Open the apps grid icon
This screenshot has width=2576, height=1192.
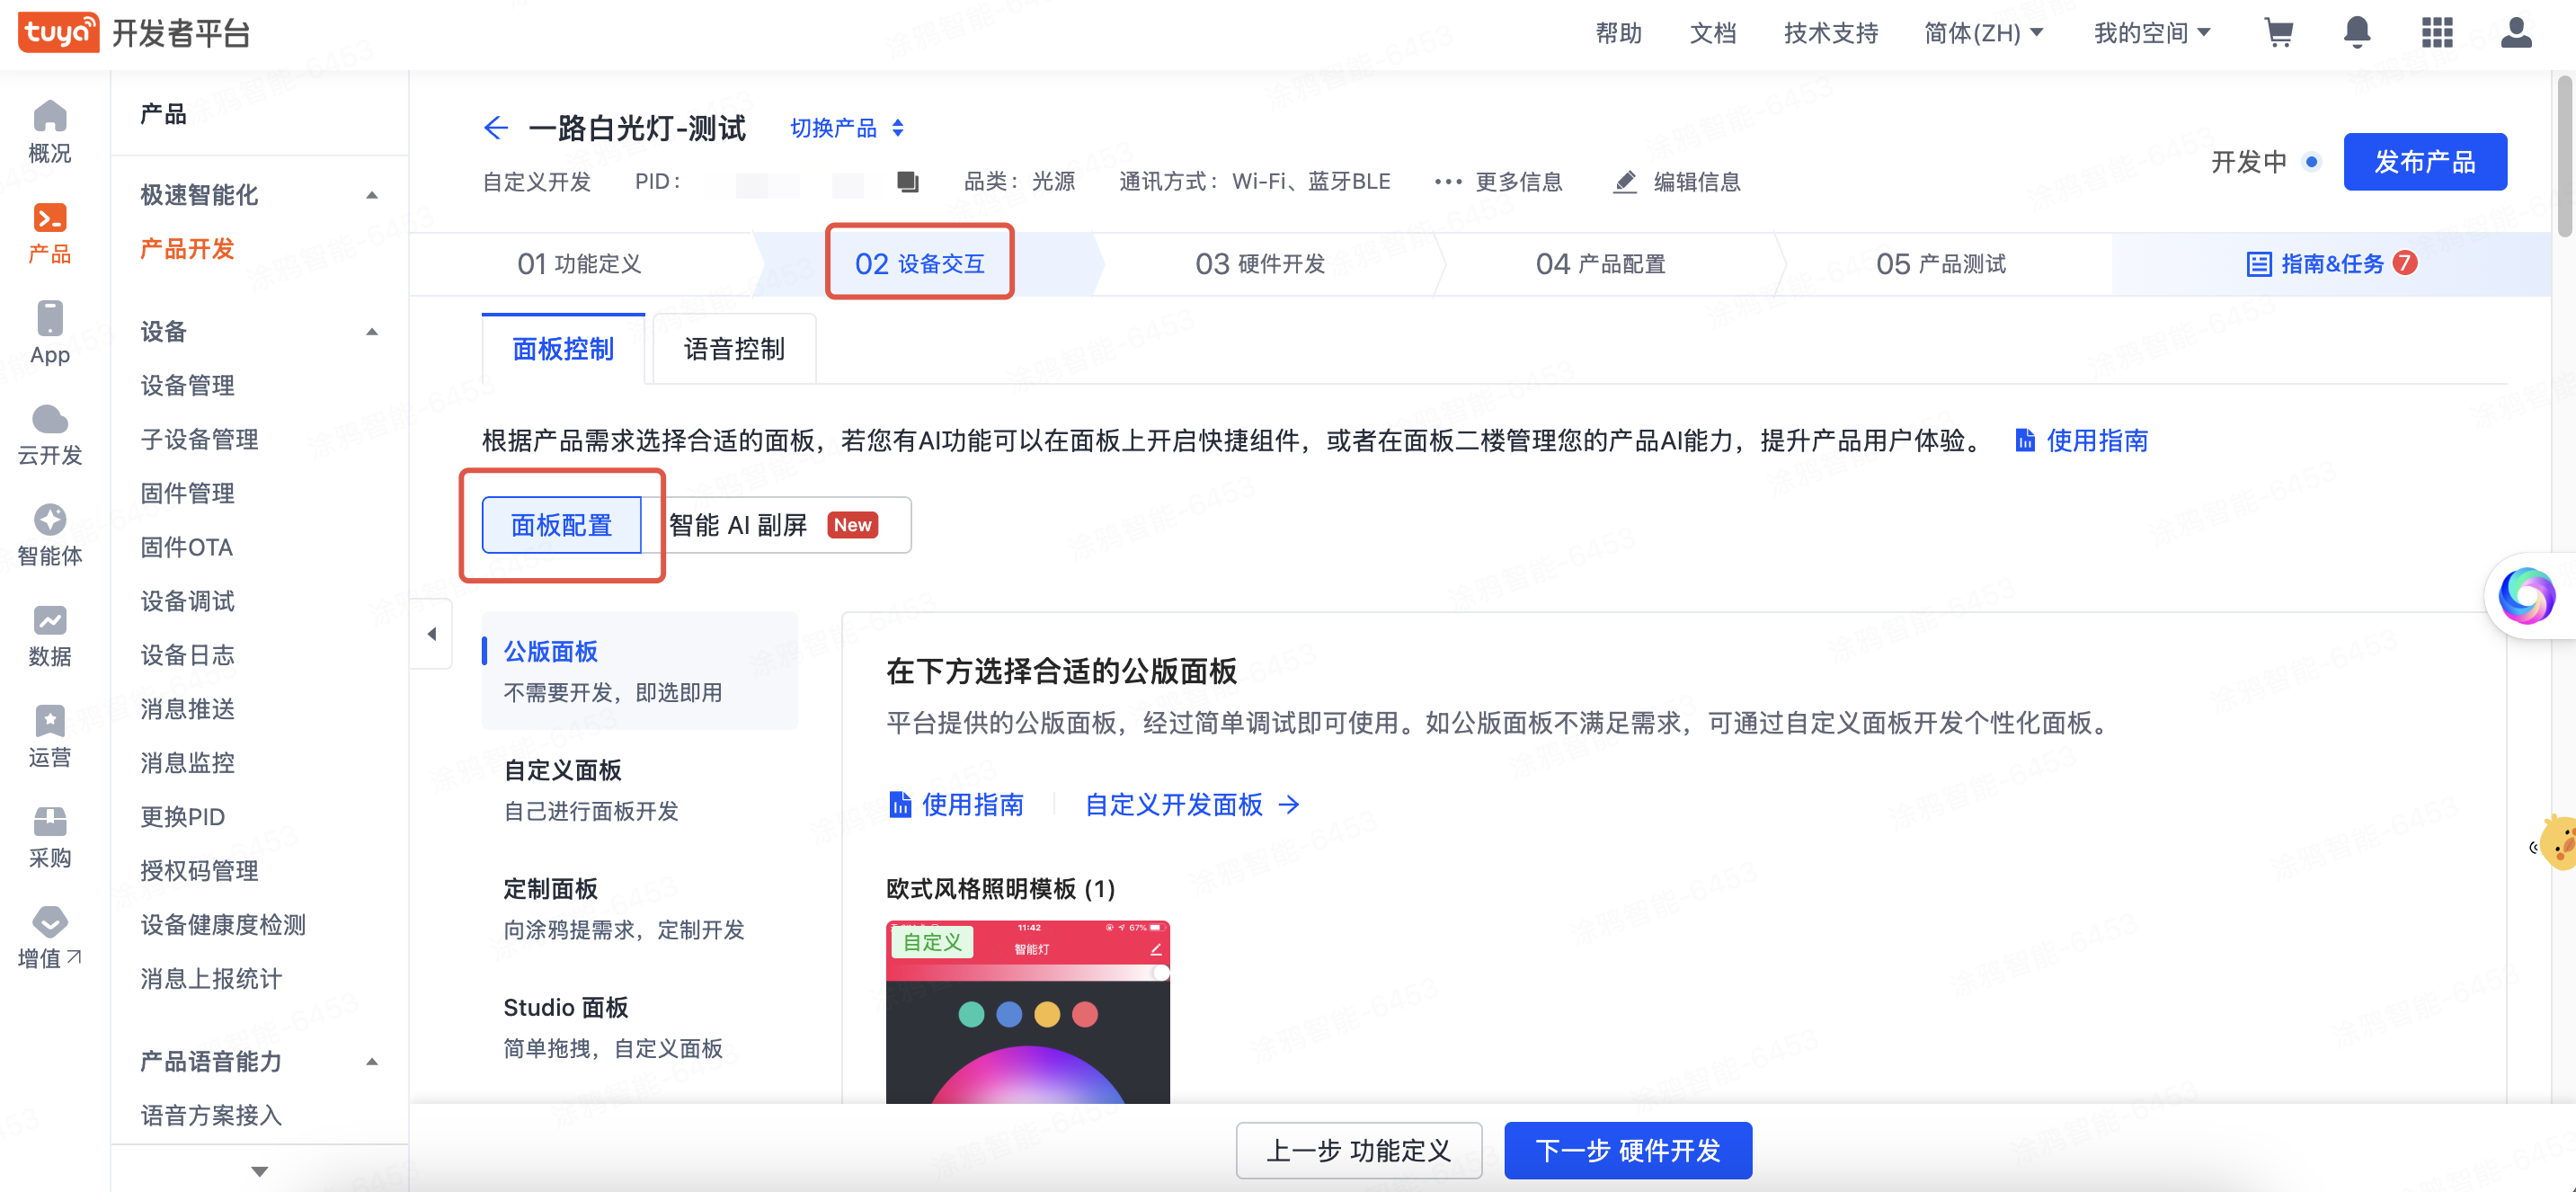(2437, 33)
